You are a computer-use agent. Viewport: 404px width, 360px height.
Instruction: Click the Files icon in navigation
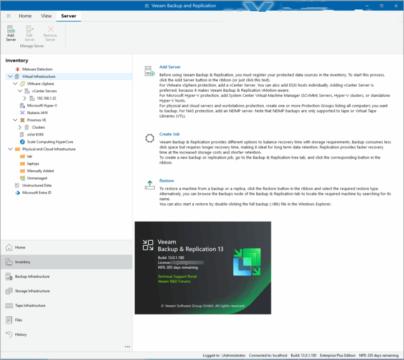(x=9, y=320)
